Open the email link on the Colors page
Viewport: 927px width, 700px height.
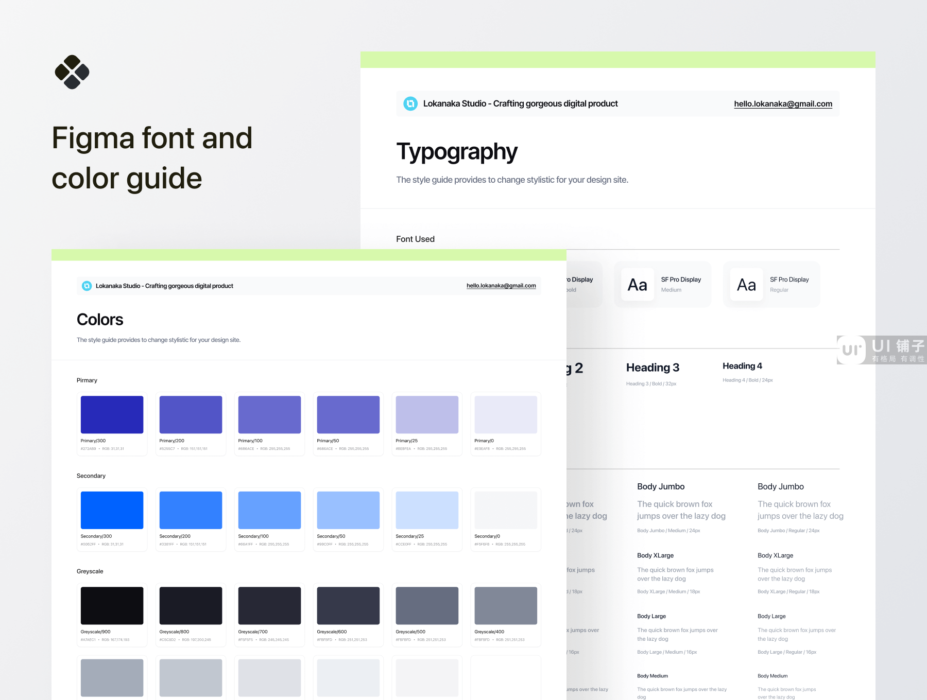501,286
